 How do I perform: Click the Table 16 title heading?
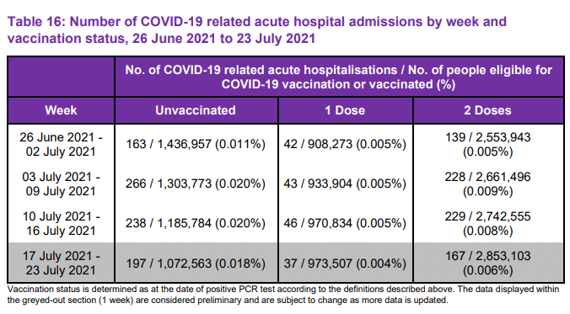256,30
